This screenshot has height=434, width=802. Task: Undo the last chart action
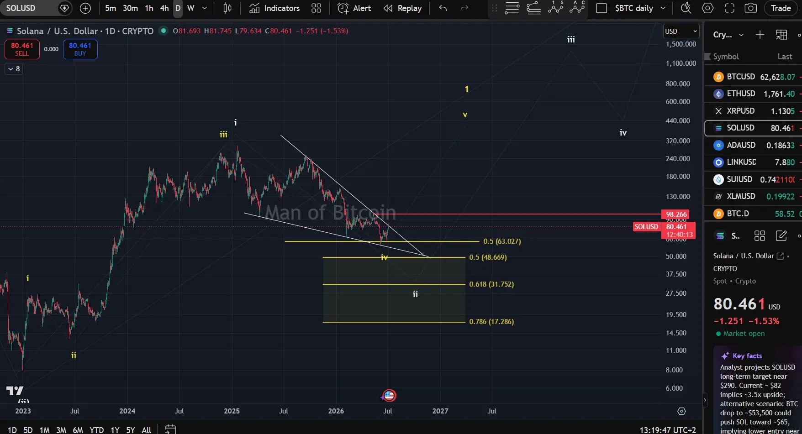443,8
